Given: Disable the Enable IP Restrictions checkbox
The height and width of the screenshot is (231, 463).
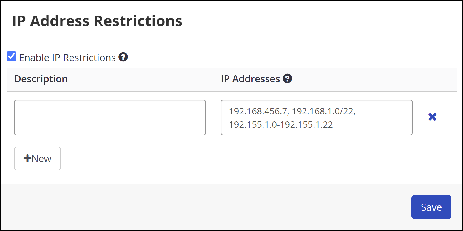Looking at the screenshot, I should [x=11, y=56].
